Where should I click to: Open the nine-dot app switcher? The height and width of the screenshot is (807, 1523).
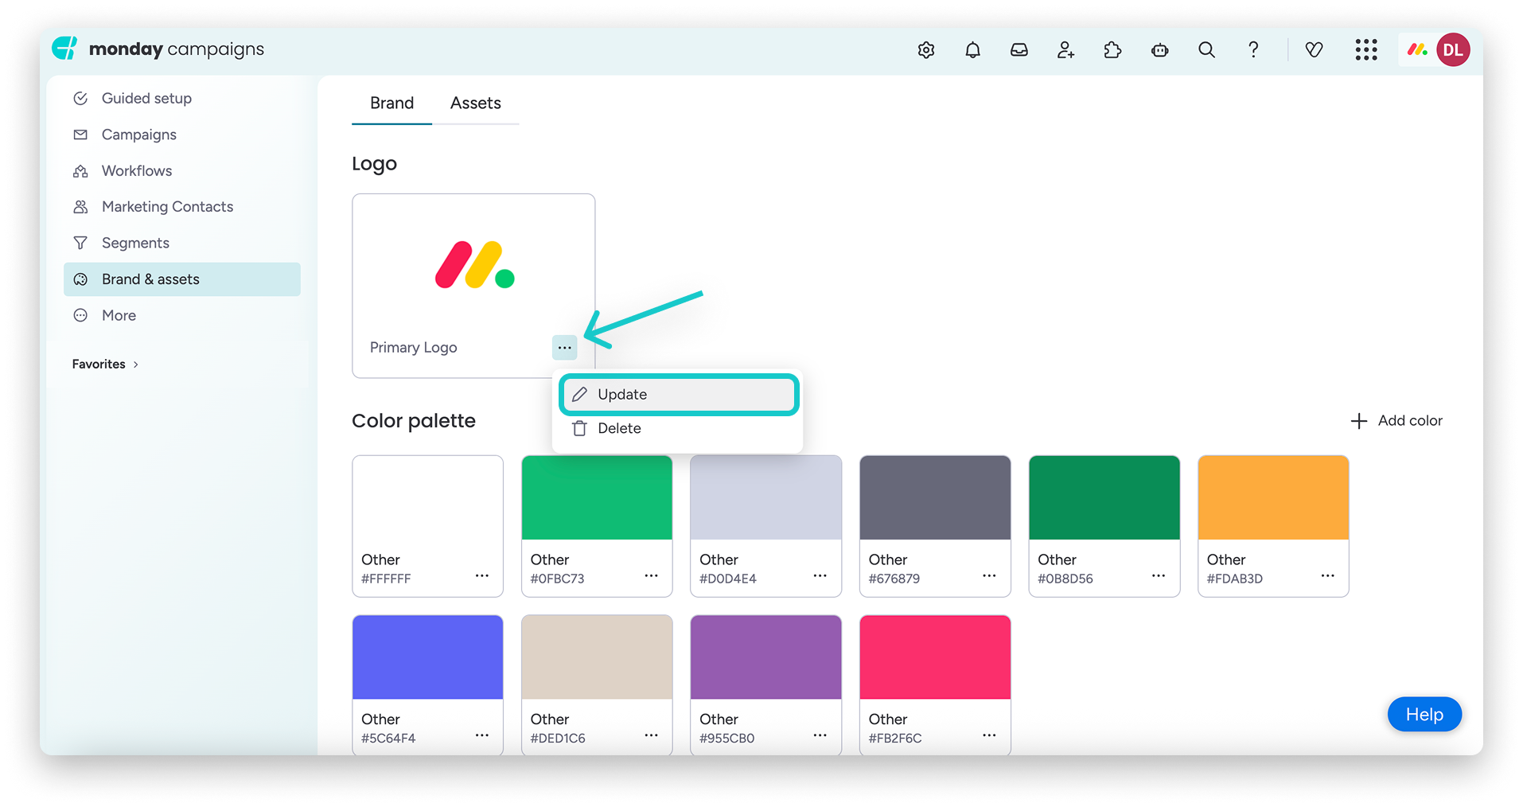(1366, 50)
